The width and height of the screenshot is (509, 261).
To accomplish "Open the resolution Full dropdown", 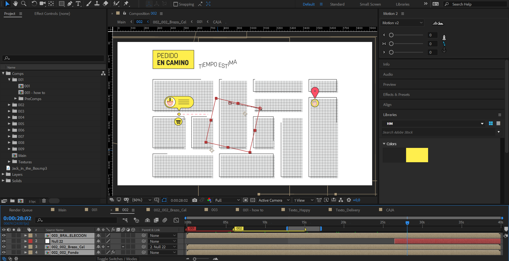I will pos(227,200).
